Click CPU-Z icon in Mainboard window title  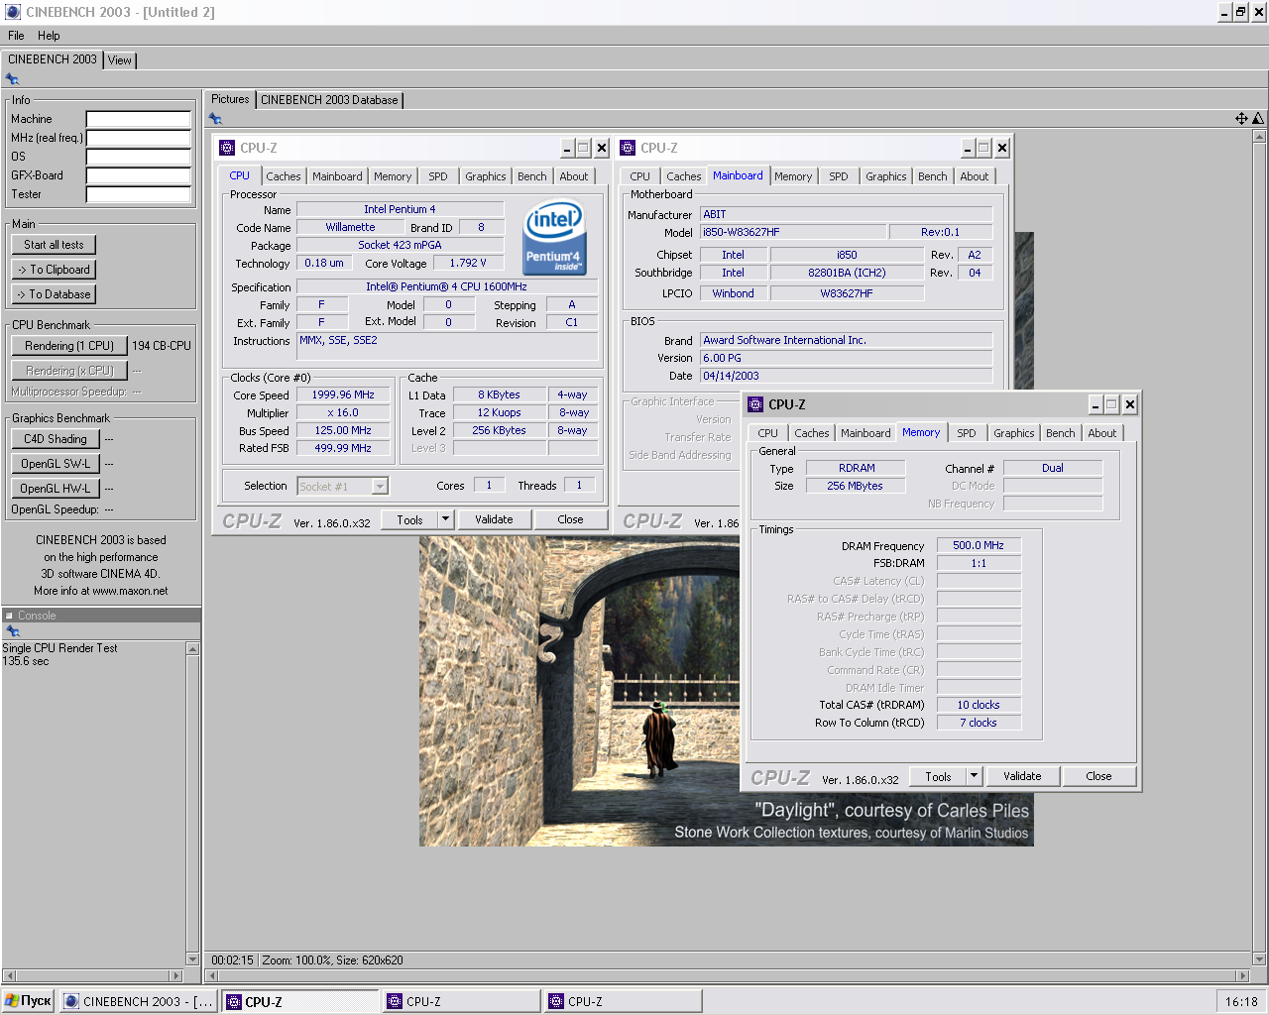(x=628, y=148)
